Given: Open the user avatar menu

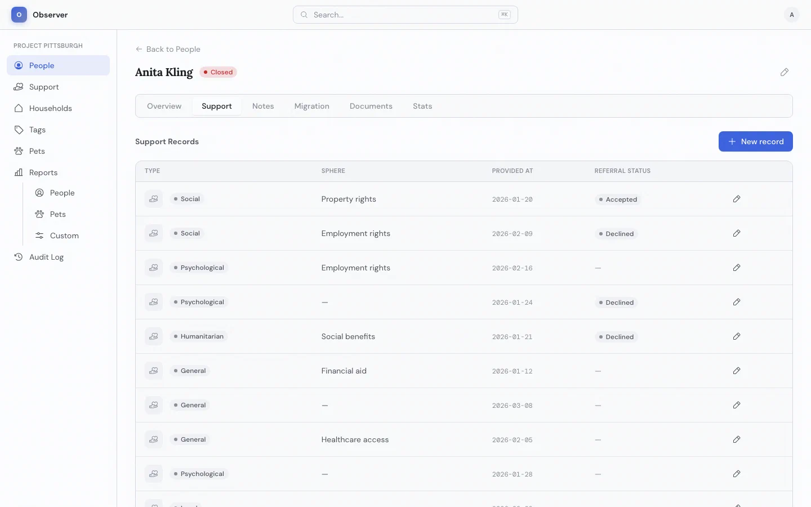Looking at the screenshot, I should coord(792,15).
